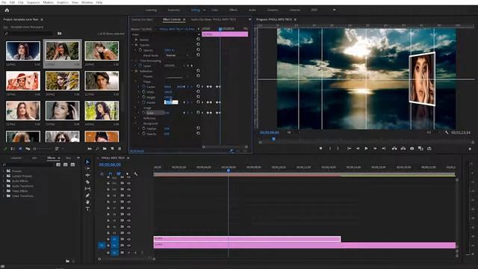Step forward one frame in program monitor

[x=375, y=149]
